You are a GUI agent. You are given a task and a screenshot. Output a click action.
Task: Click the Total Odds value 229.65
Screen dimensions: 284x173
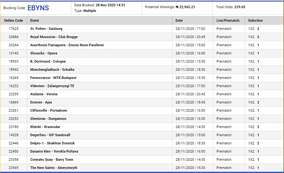[x=240, y=7]
